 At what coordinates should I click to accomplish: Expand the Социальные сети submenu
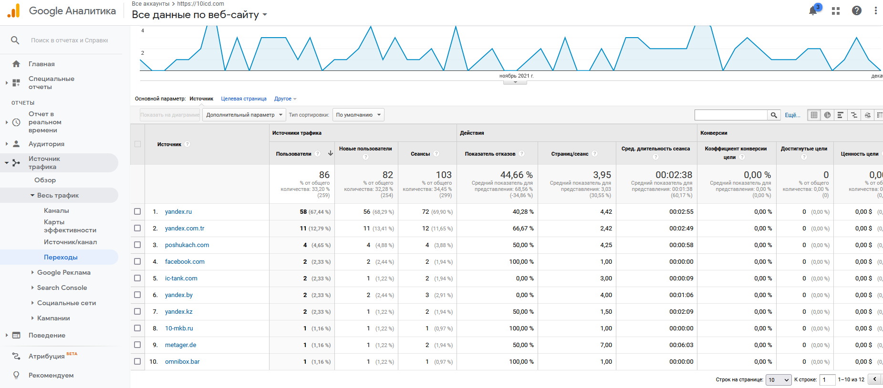(32, 303)
